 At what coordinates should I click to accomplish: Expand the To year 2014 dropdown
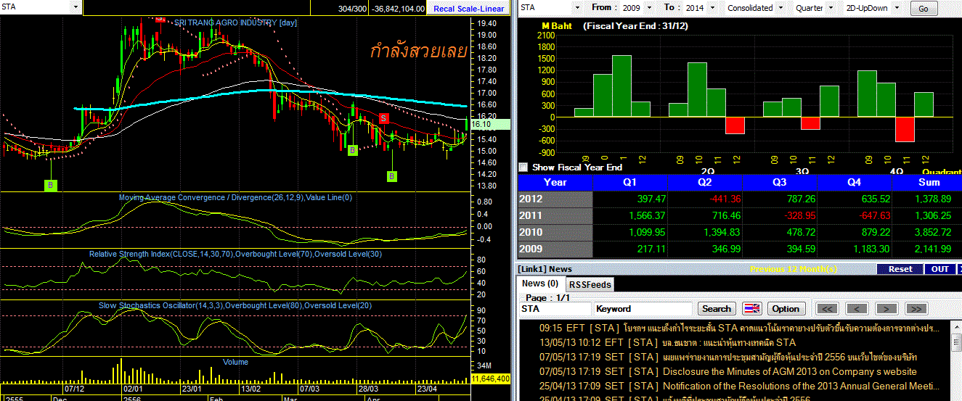click(x=714, y=8)
